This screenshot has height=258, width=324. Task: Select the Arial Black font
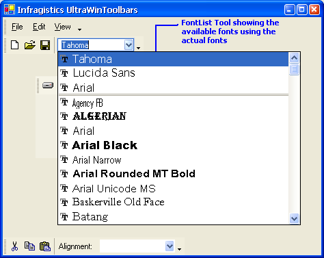point(173,145)
